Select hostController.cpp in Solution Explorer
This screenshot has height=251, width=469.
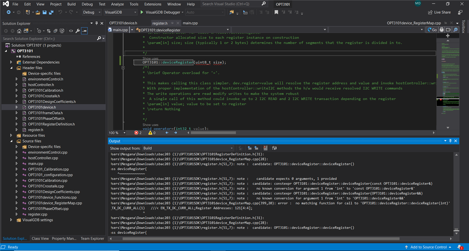pyautogui.click(x=43, y=158)
